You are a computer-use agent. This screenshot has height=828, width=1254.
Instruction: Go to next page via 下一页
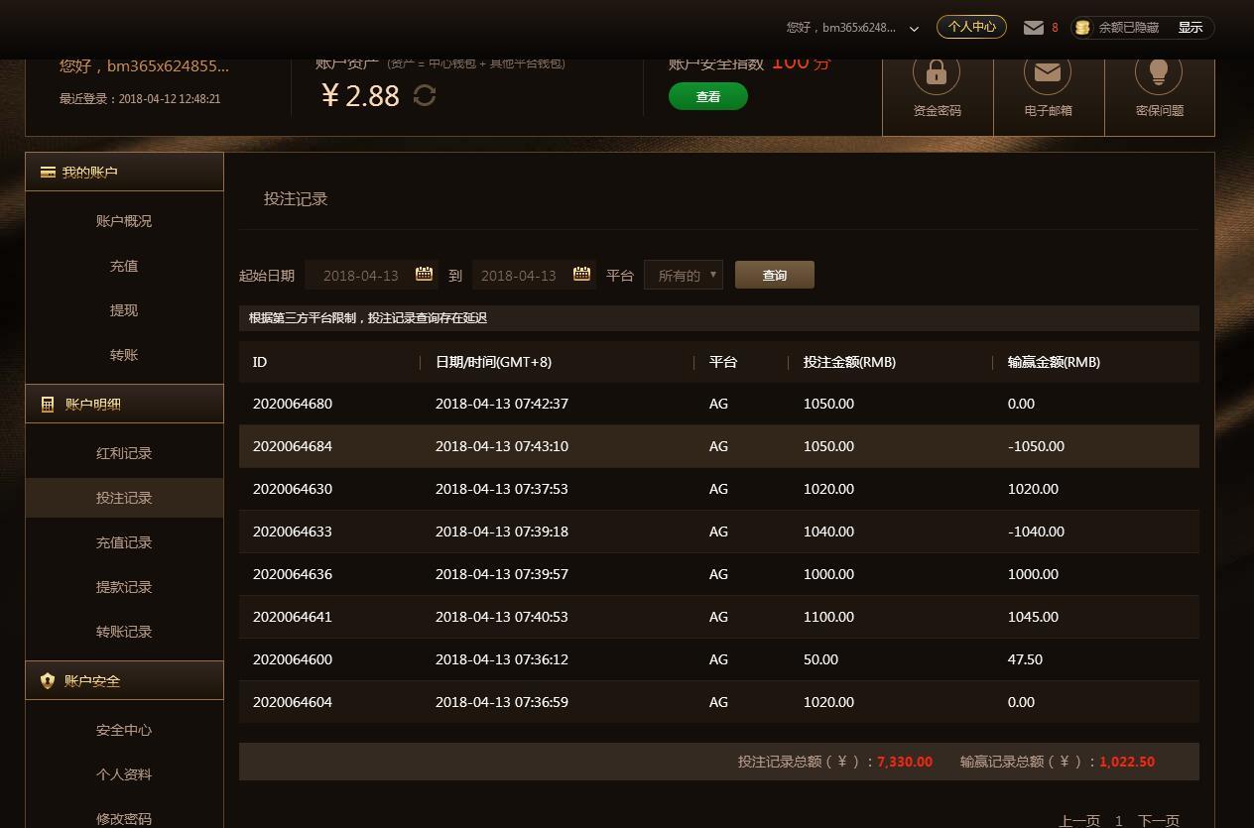1158,820
